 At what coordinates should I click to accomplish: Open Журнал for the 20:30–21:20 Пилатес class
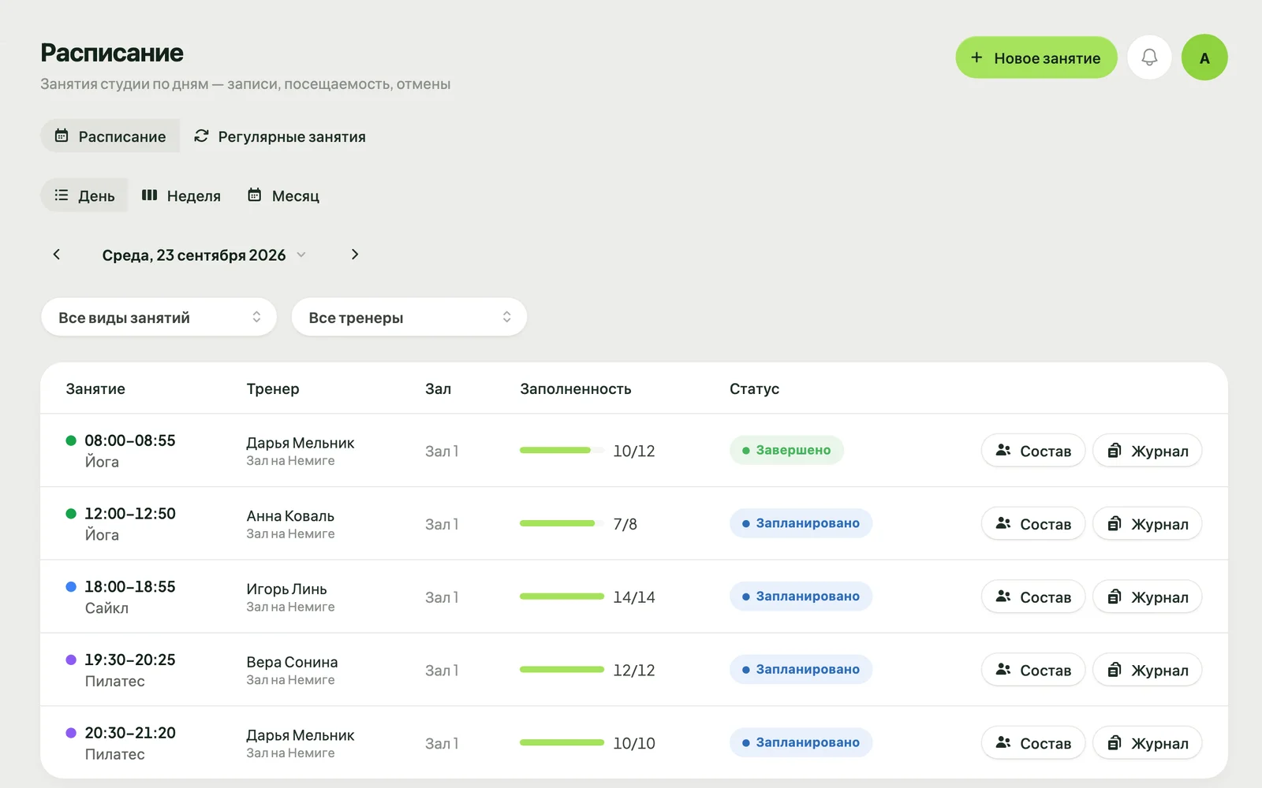click(x=1148, y=743)
